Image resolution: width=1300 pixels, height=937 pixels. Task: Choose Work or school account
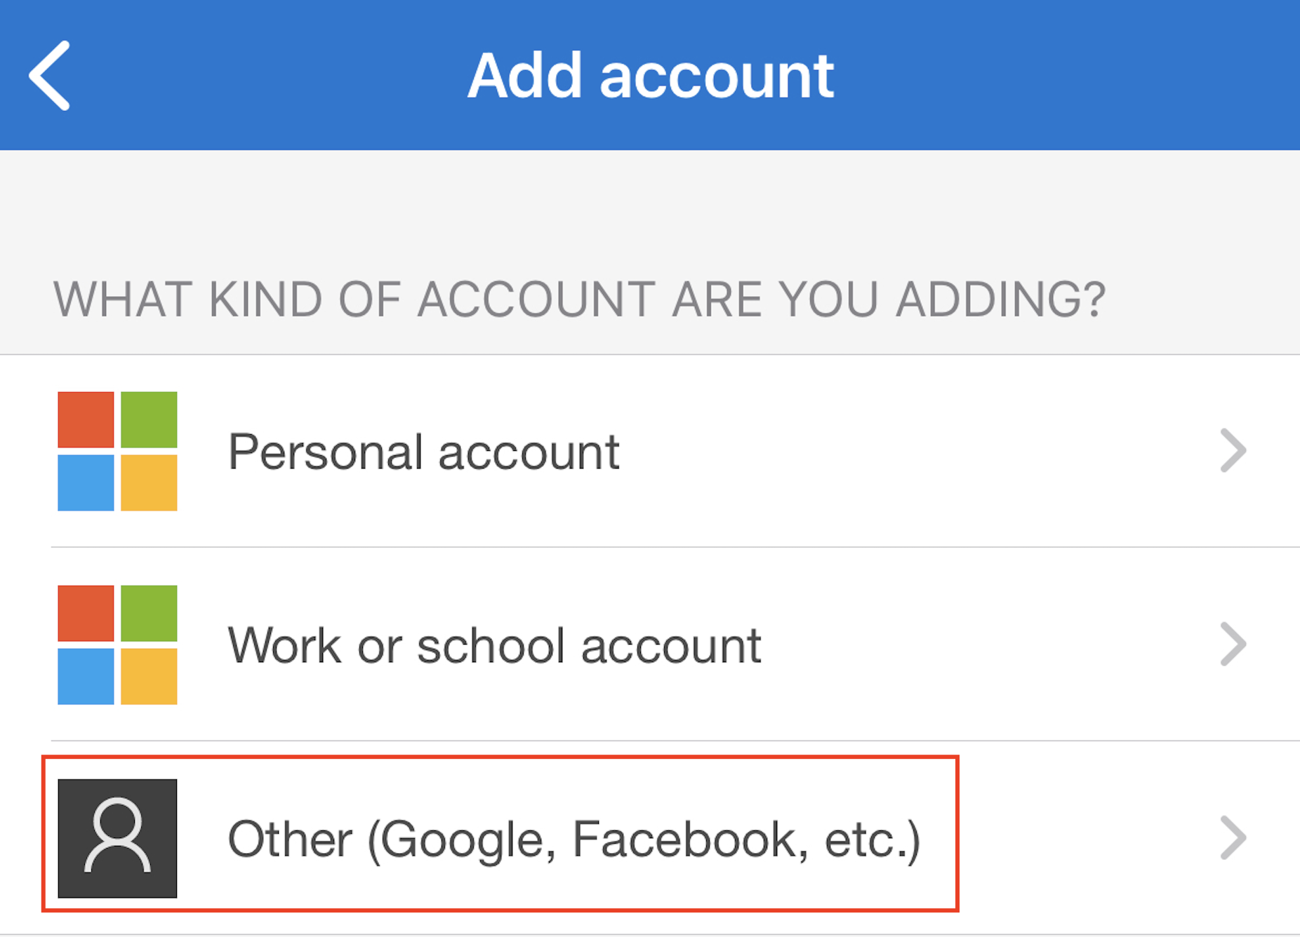point(494,645)
